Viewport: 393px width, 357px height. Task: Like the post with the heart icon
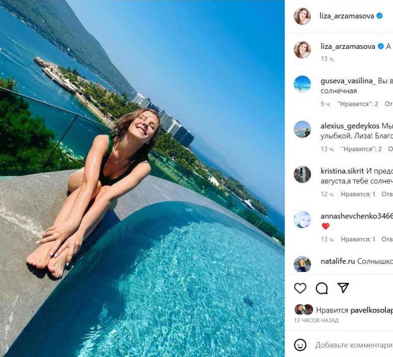point(300,288)
